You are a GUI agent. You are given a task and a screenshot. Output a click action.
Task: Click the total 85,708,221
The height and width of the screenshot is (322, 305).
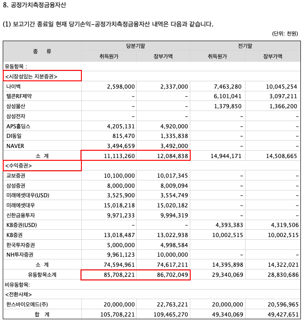pyautogui.click(x=119, y=275)
